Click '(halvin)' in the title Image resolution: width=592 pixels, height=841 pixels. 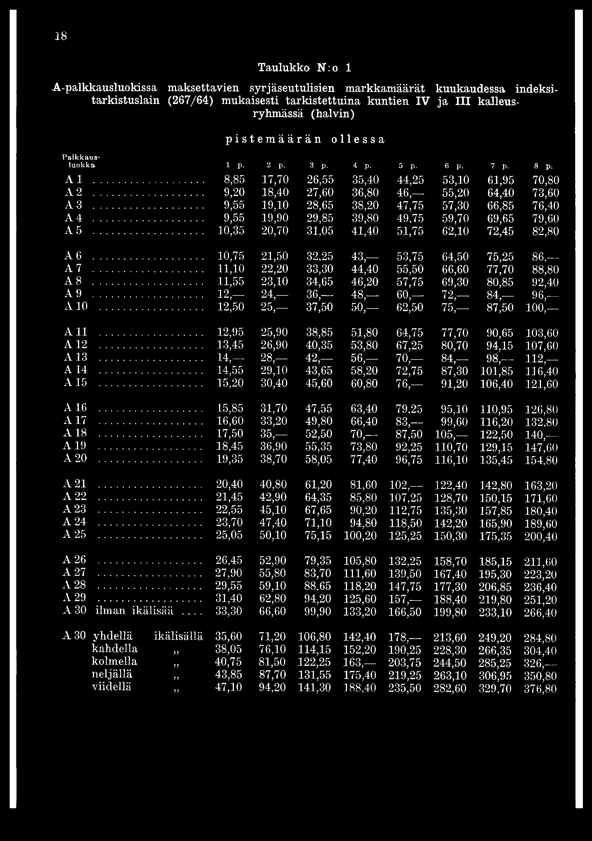click(x=333, y=114)
